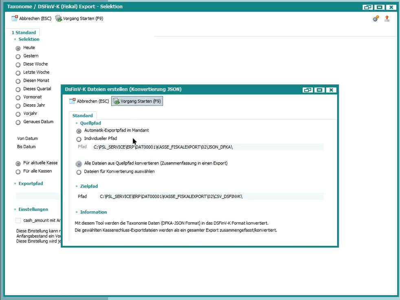
Task: Select the Standard tab in the conversion dialog
Action: tap(83, 116)
